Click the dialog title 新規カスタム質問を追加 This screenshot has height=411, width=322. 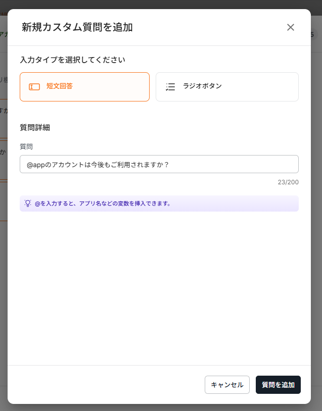(77, 27)
